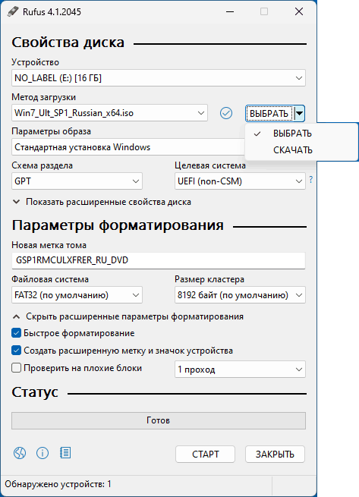Open the Целевая система UEFI dropdown

240,181
